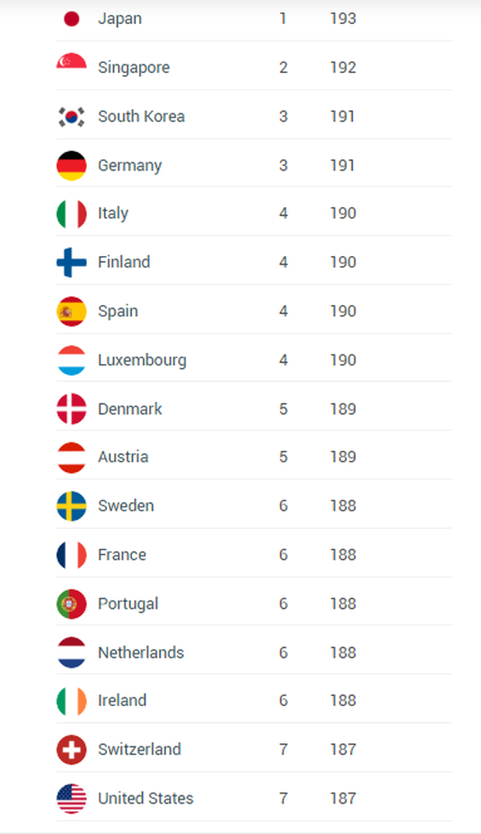
Task: Select the France country name
Action: tap(122, 555)
